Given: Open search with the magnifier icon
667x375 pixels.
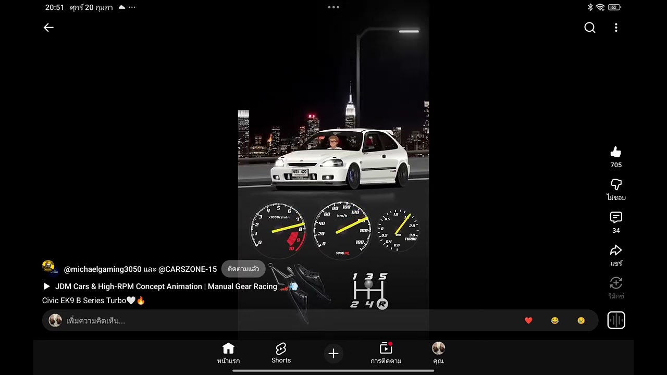Looking at the screenshot, I should click(589, 28).
